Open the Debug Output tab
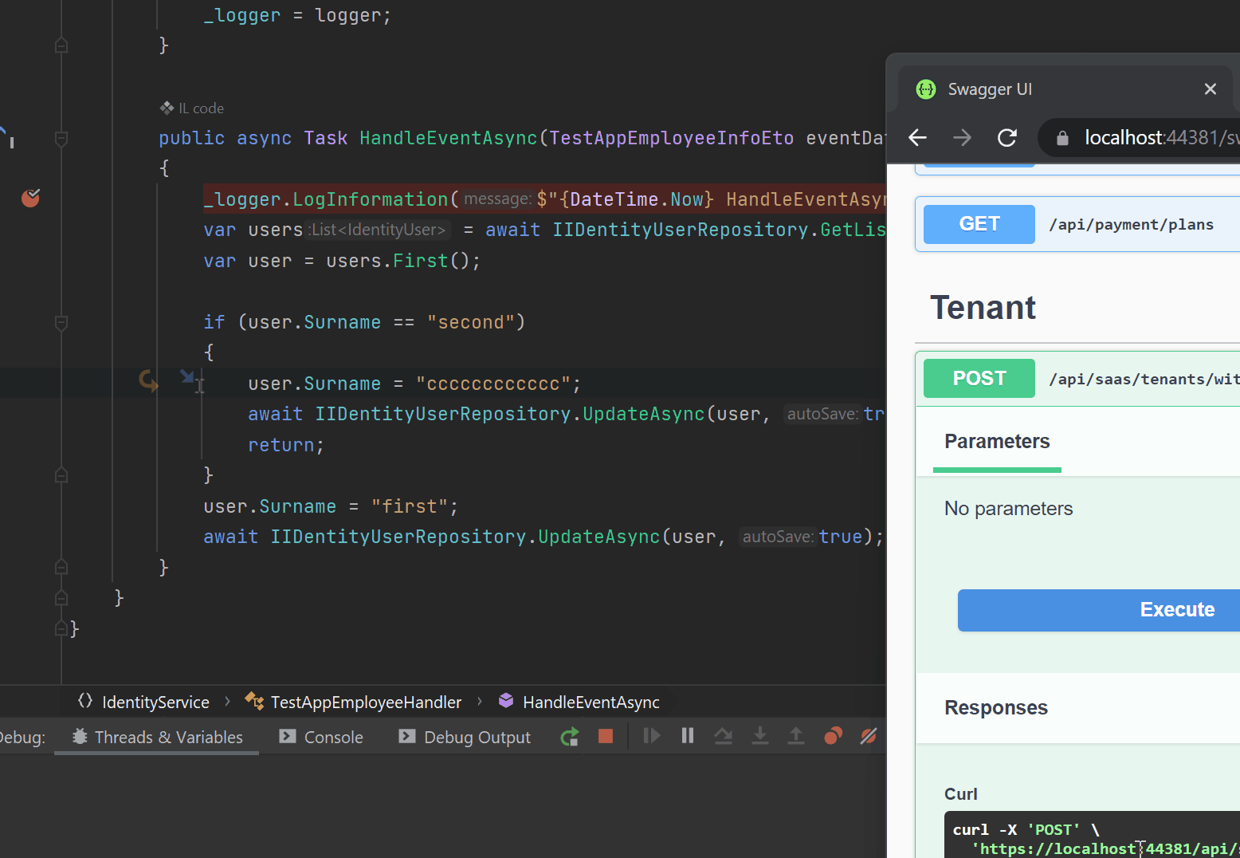Screen dimensions: 1240x858 [x=465, y=738]
